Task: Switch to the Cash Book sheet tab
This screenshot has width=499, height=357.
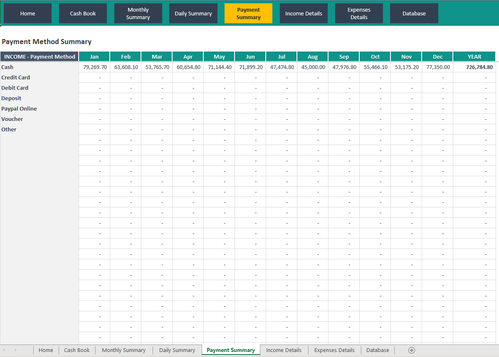Action: (x=77, y=350)
